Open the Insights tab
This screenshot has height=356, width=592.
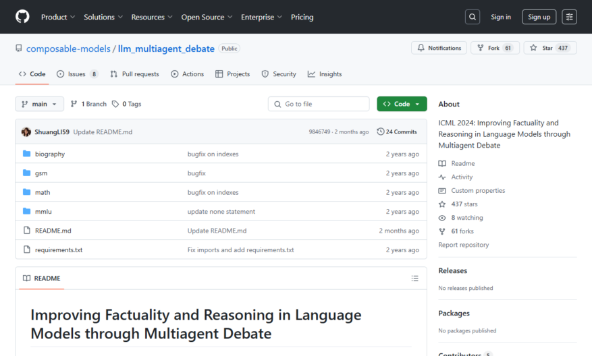(x=325, y=74)
